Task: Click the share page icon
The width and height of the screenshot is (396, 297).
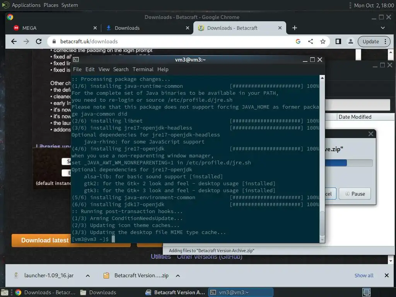Action: 311,41
